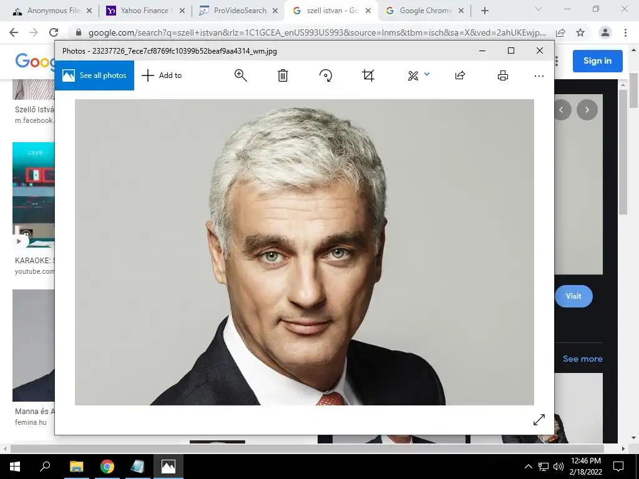Delete the photo with the trash icon
639x479 pixels.
click(x=283, y=75)
